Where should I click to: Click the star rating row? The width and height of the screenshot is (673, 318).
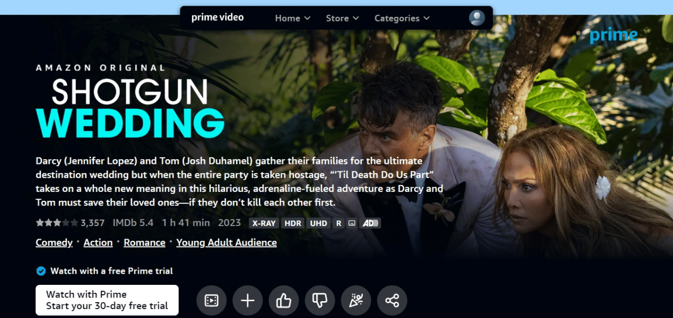click(70, 223)
